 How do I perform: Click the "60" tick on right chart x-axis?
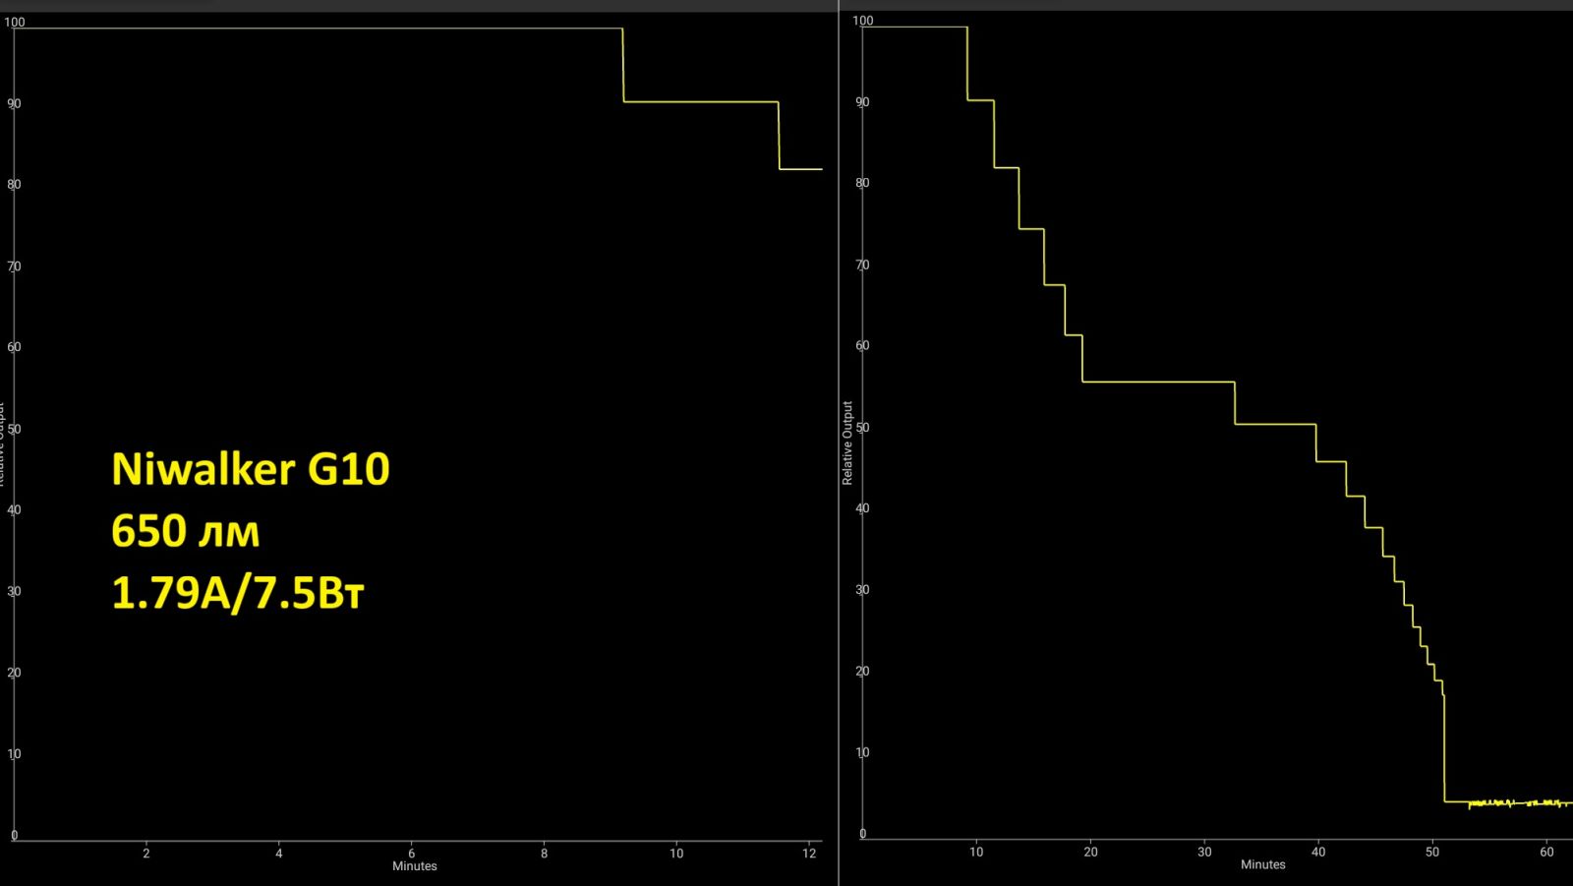point(1546,852)
